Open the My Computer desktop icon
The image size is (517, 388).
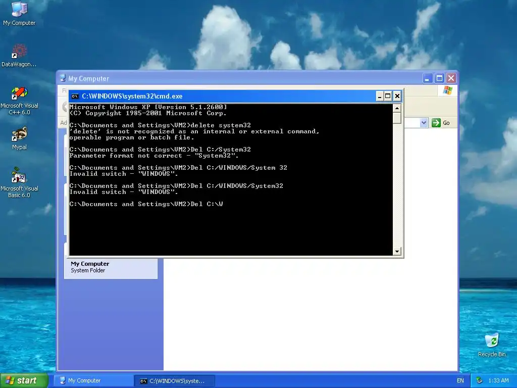(19, 14)
